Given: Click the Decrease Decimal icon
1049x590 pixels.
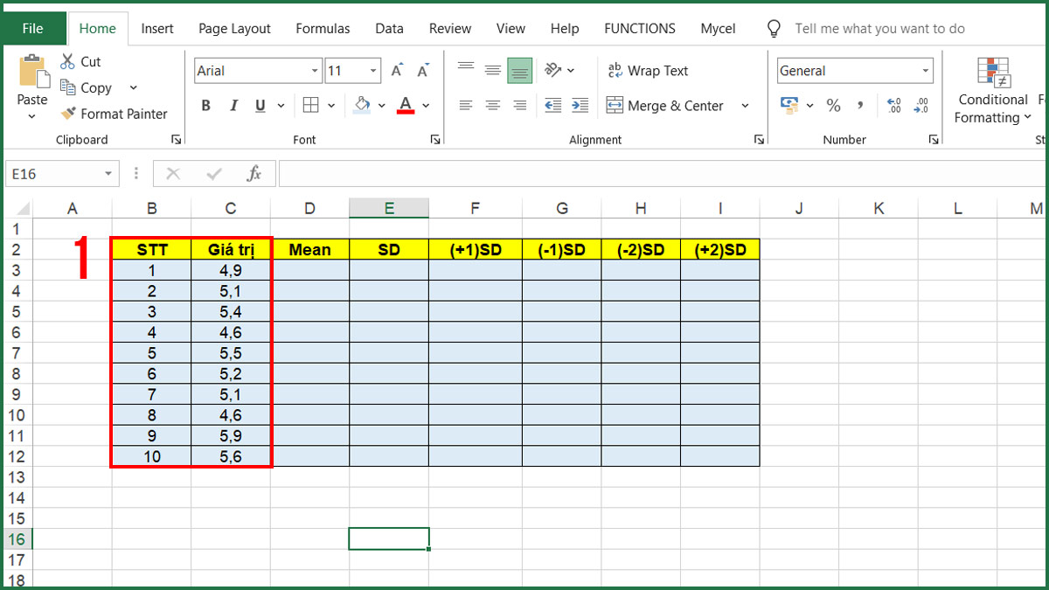Looking at the screenshot, I should click(x=920, y=105).
